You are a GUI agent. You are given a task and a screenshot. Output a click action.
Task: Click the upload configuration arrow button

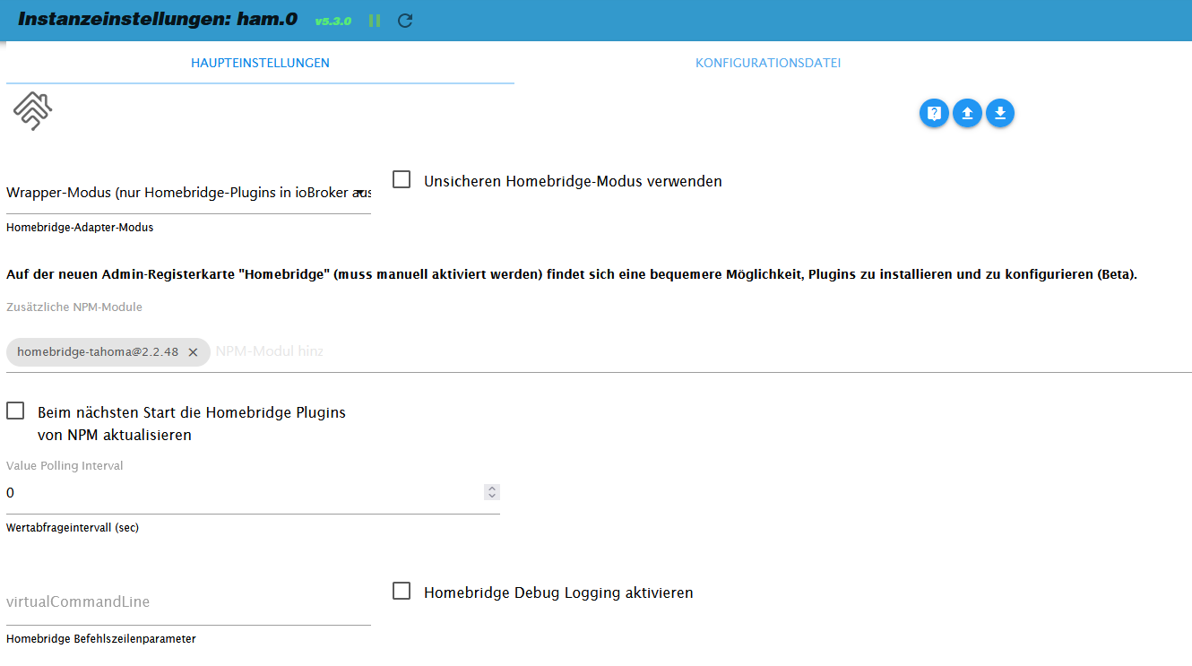[967, 113]
